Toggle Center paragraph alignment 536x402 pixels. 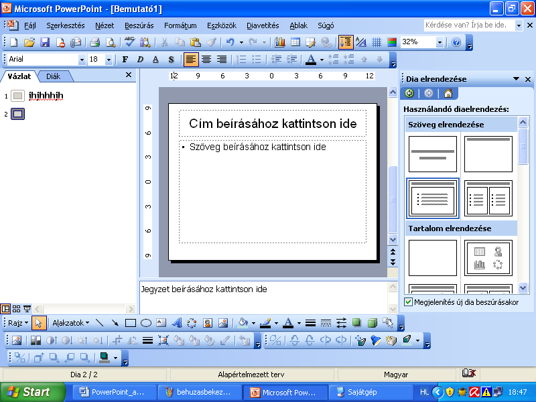click(206, 60)
